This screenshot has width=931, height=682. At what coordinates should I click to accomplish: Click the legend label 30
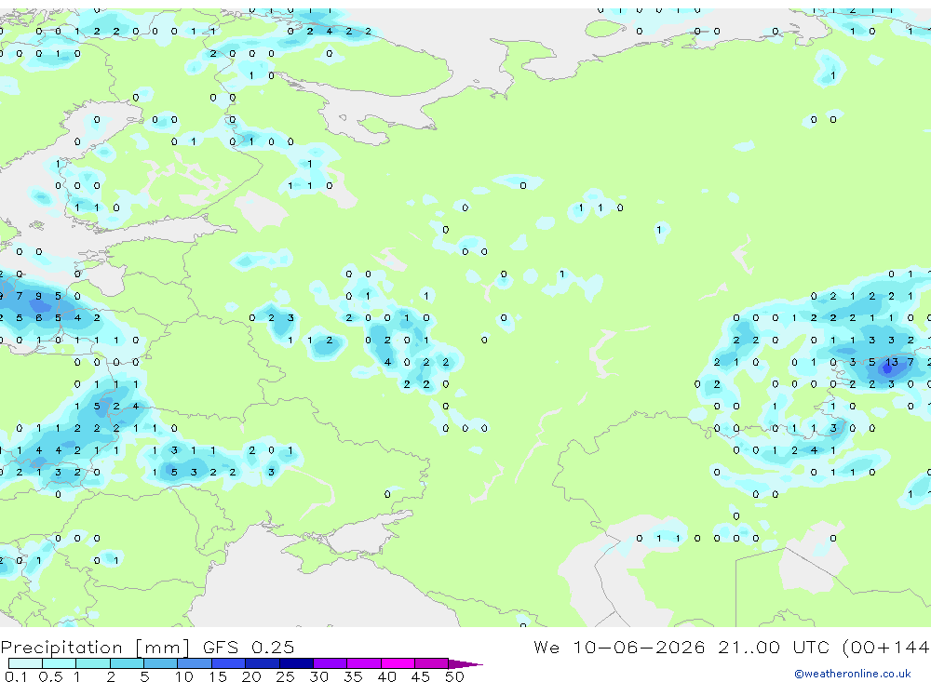point(318,676)
